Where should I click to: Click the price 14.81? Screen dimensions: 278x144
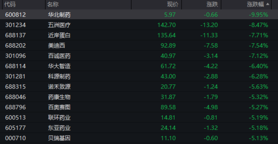point(168,117)
